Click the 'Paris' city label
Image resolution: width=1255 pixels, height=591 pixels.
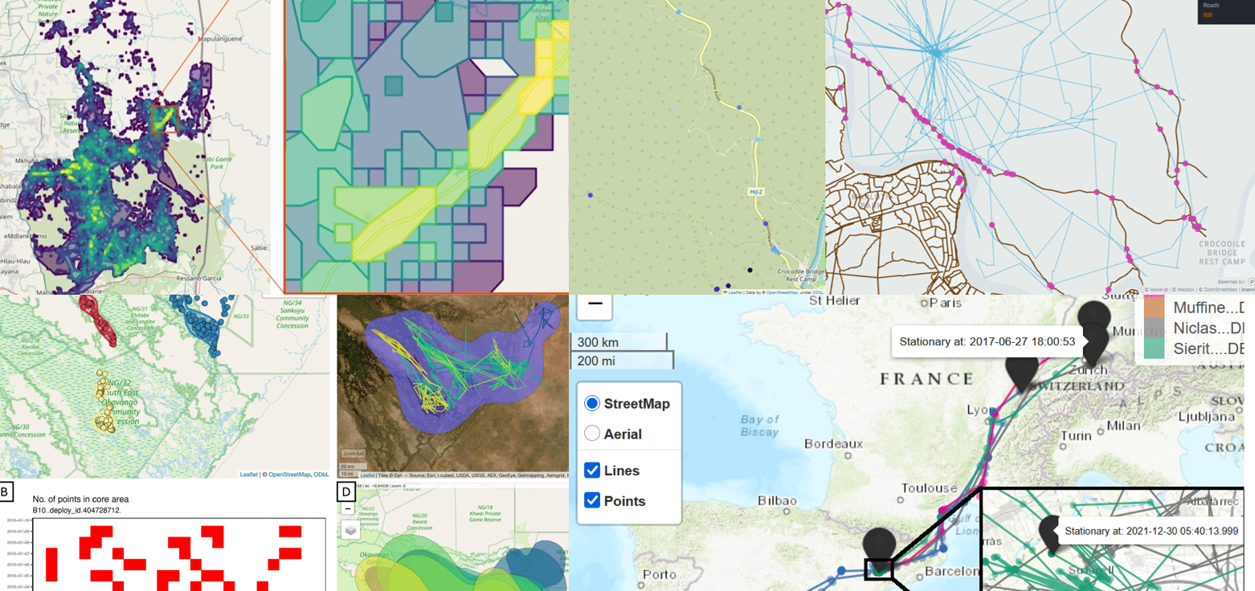[x=945, y=303]
